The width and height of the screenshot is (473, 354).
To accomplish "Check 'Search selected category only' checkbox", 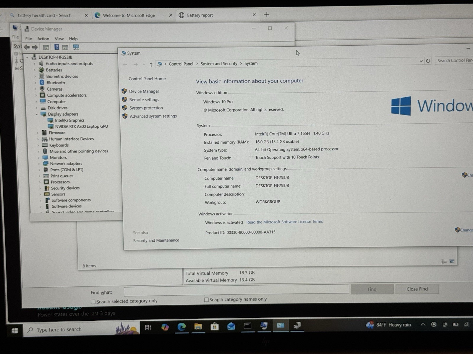I will pos(93,302).
